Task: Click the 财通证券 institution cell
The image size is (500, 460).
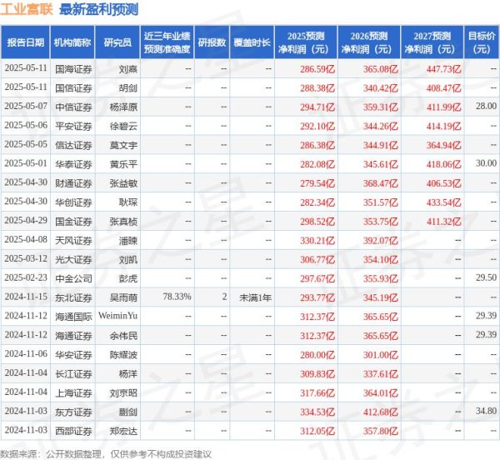Action: 73,183
